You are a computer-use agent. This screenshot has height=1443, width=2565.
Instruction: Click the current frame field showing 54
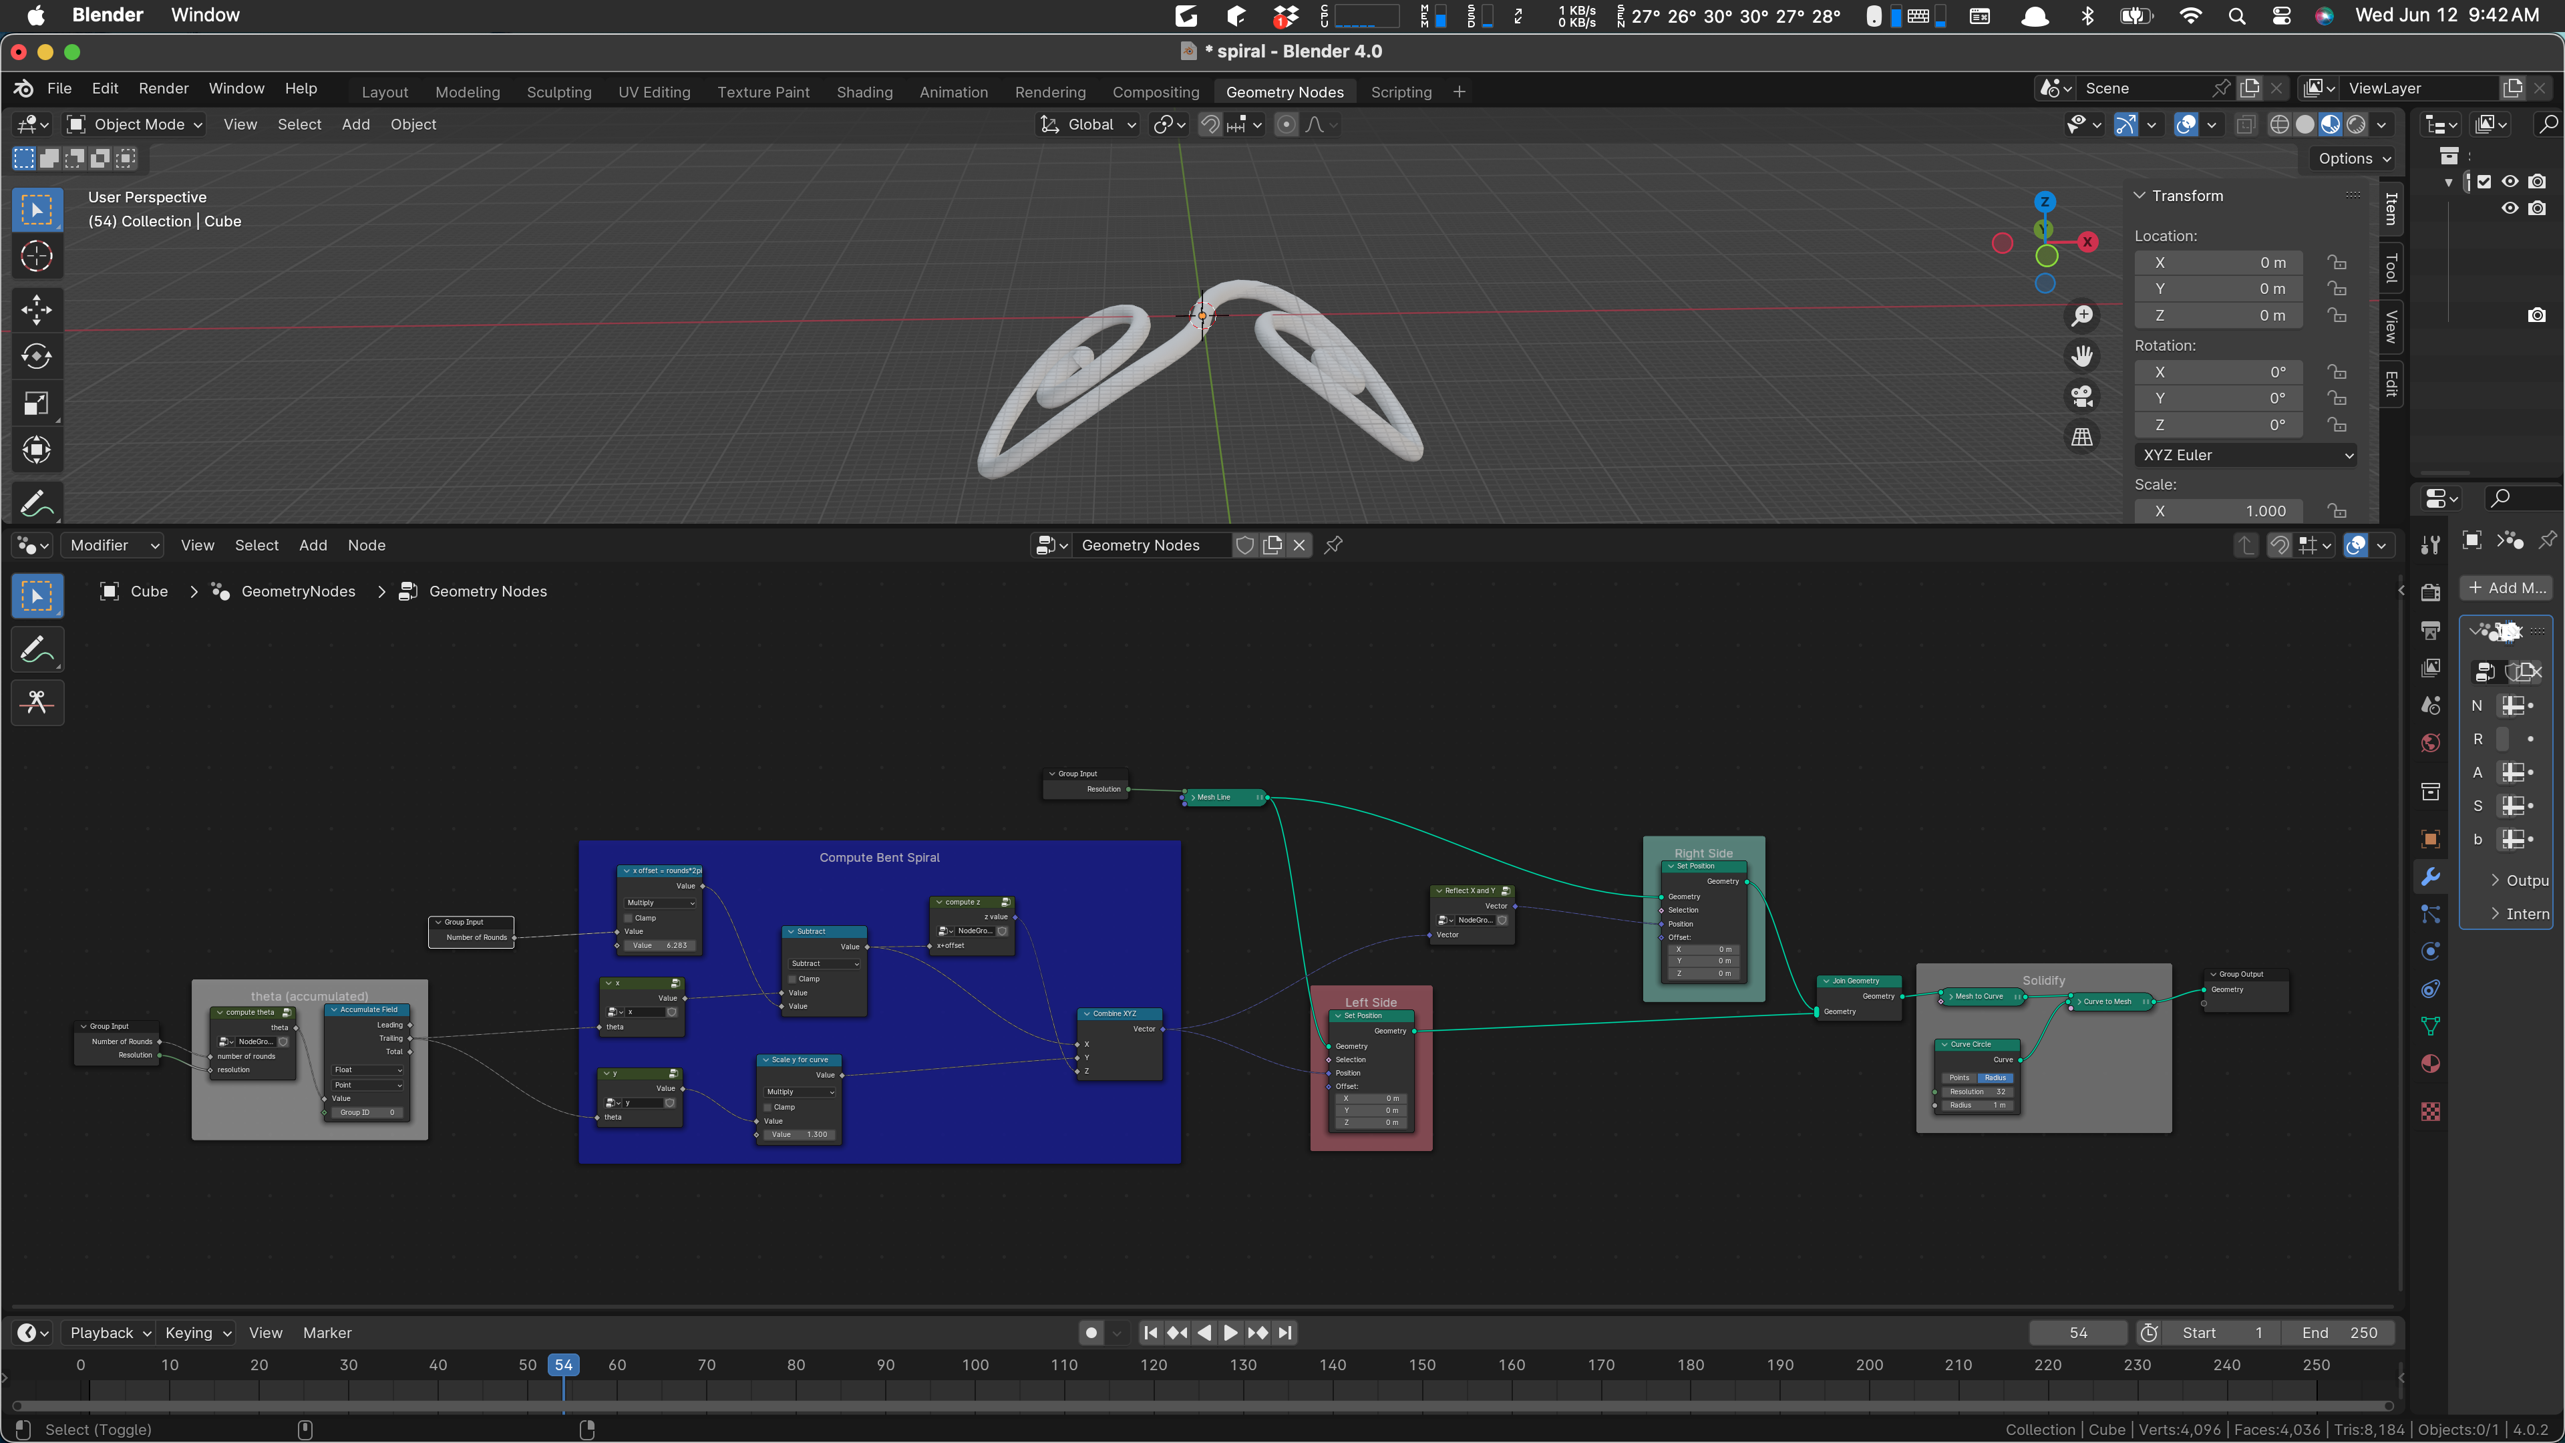click(x=2078, y=1333)
